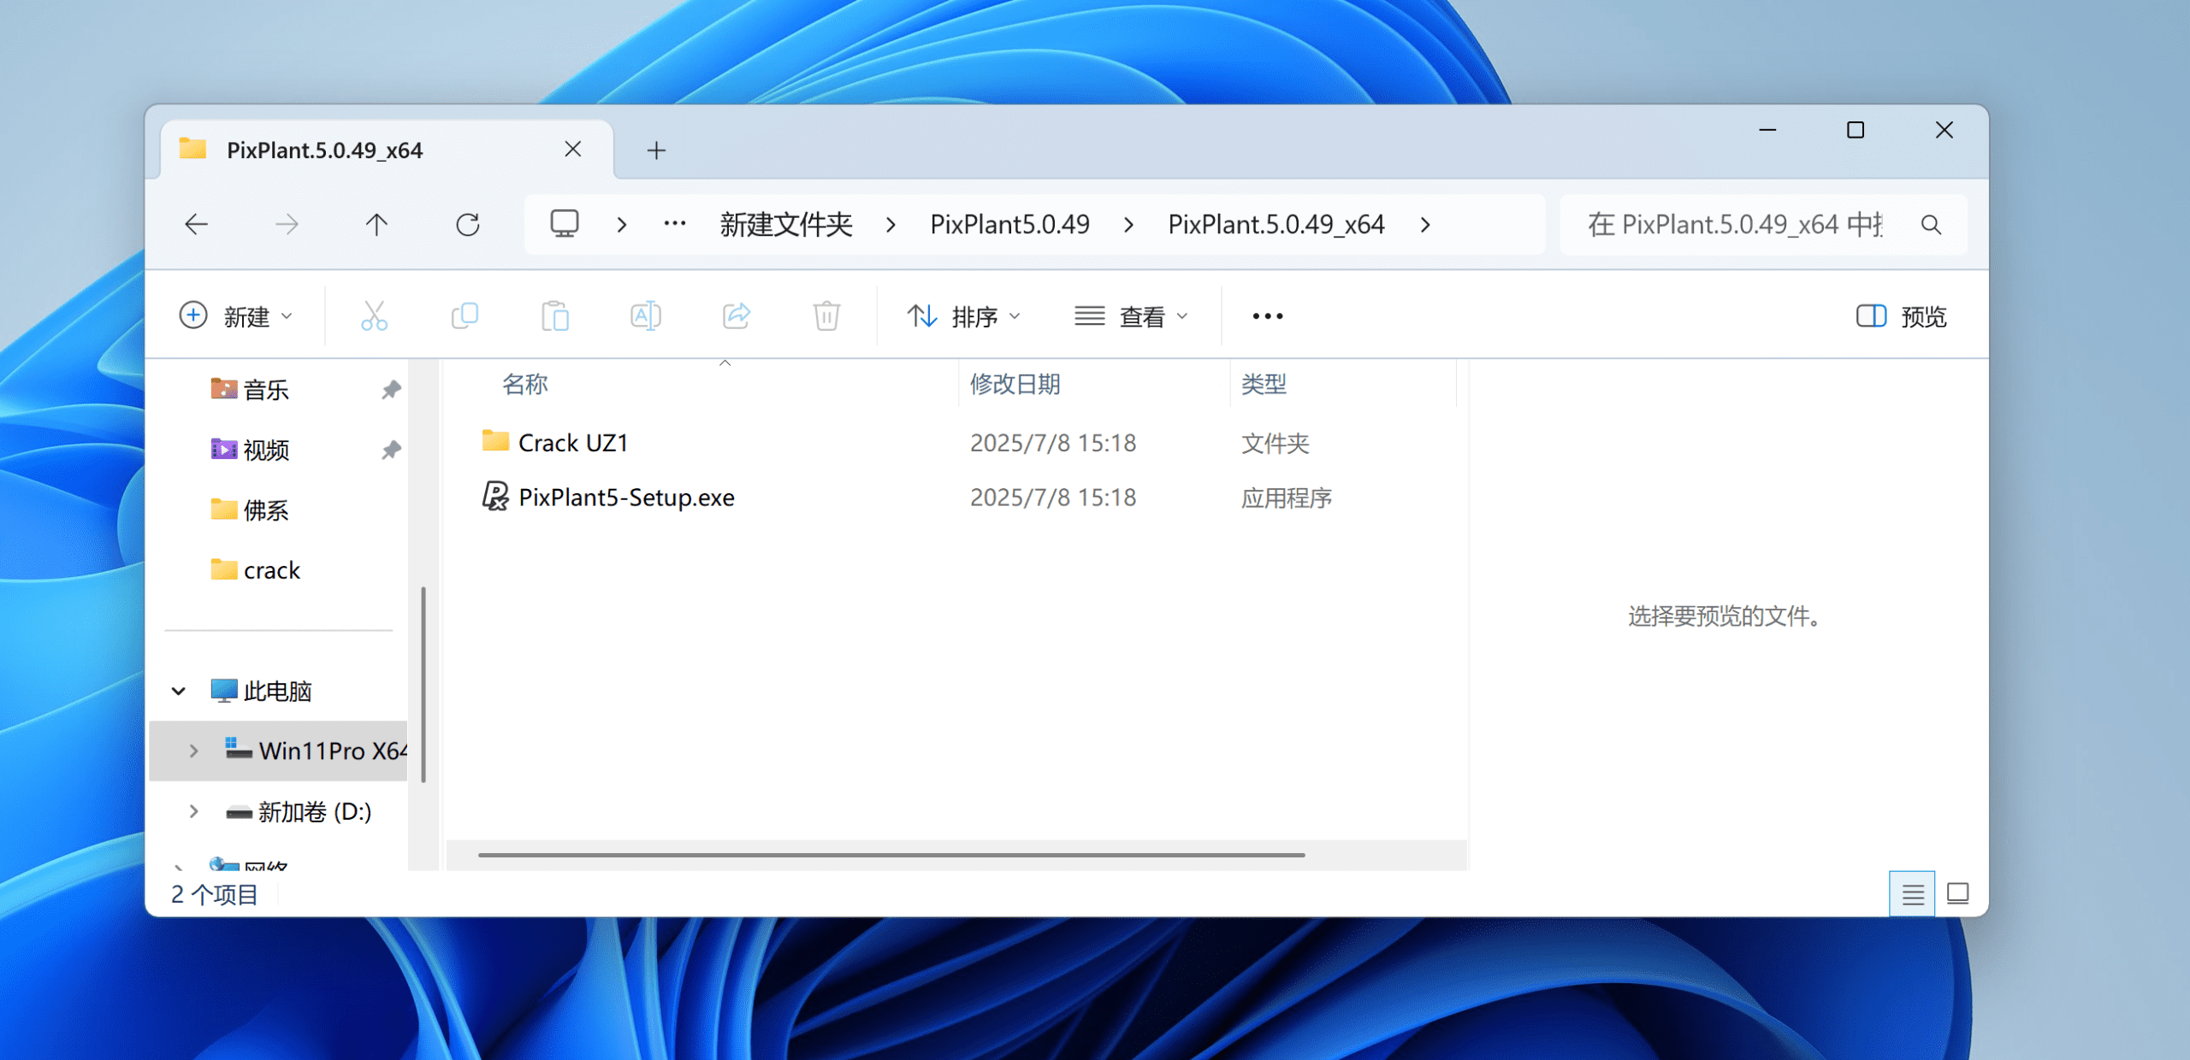Screen dimensions: 2190x1060
Task: Switch to large icons view
Action: coord(1957,894)
